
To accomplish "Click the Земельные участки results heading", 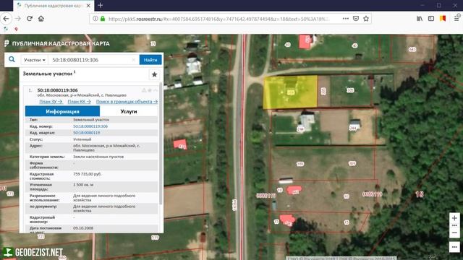I will tap(48, 74).
